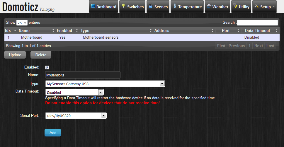Image resolution: width=284 pixels, height=147 pixels.
Task: Open the Utility tab
Action: [241, 7]
